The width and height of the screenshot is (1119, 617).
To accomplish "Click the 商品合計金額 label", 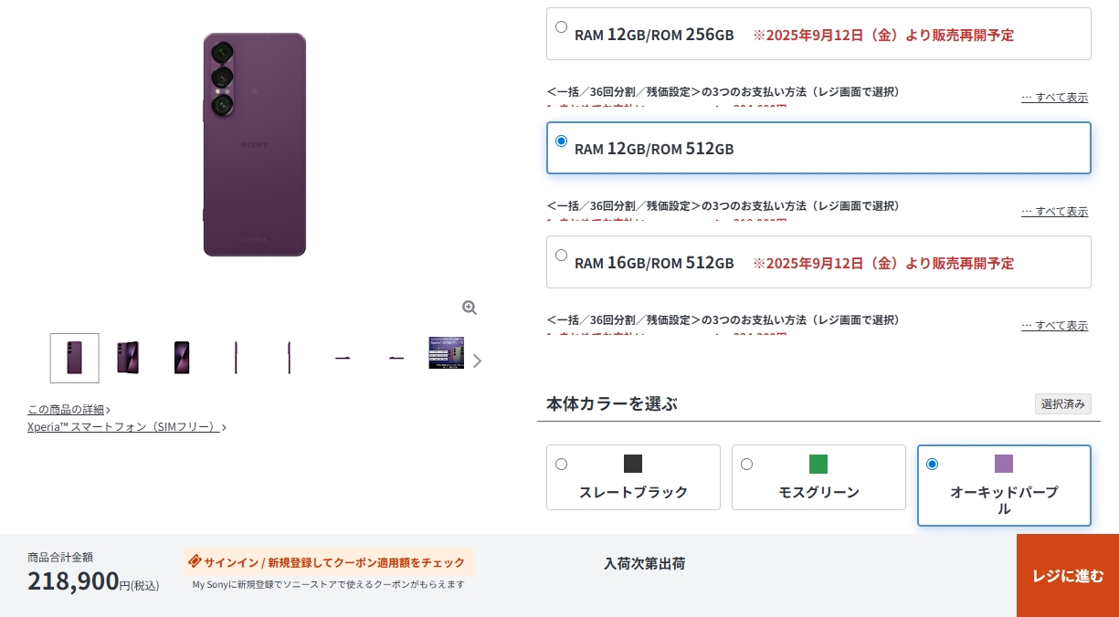I will [60, 557].
